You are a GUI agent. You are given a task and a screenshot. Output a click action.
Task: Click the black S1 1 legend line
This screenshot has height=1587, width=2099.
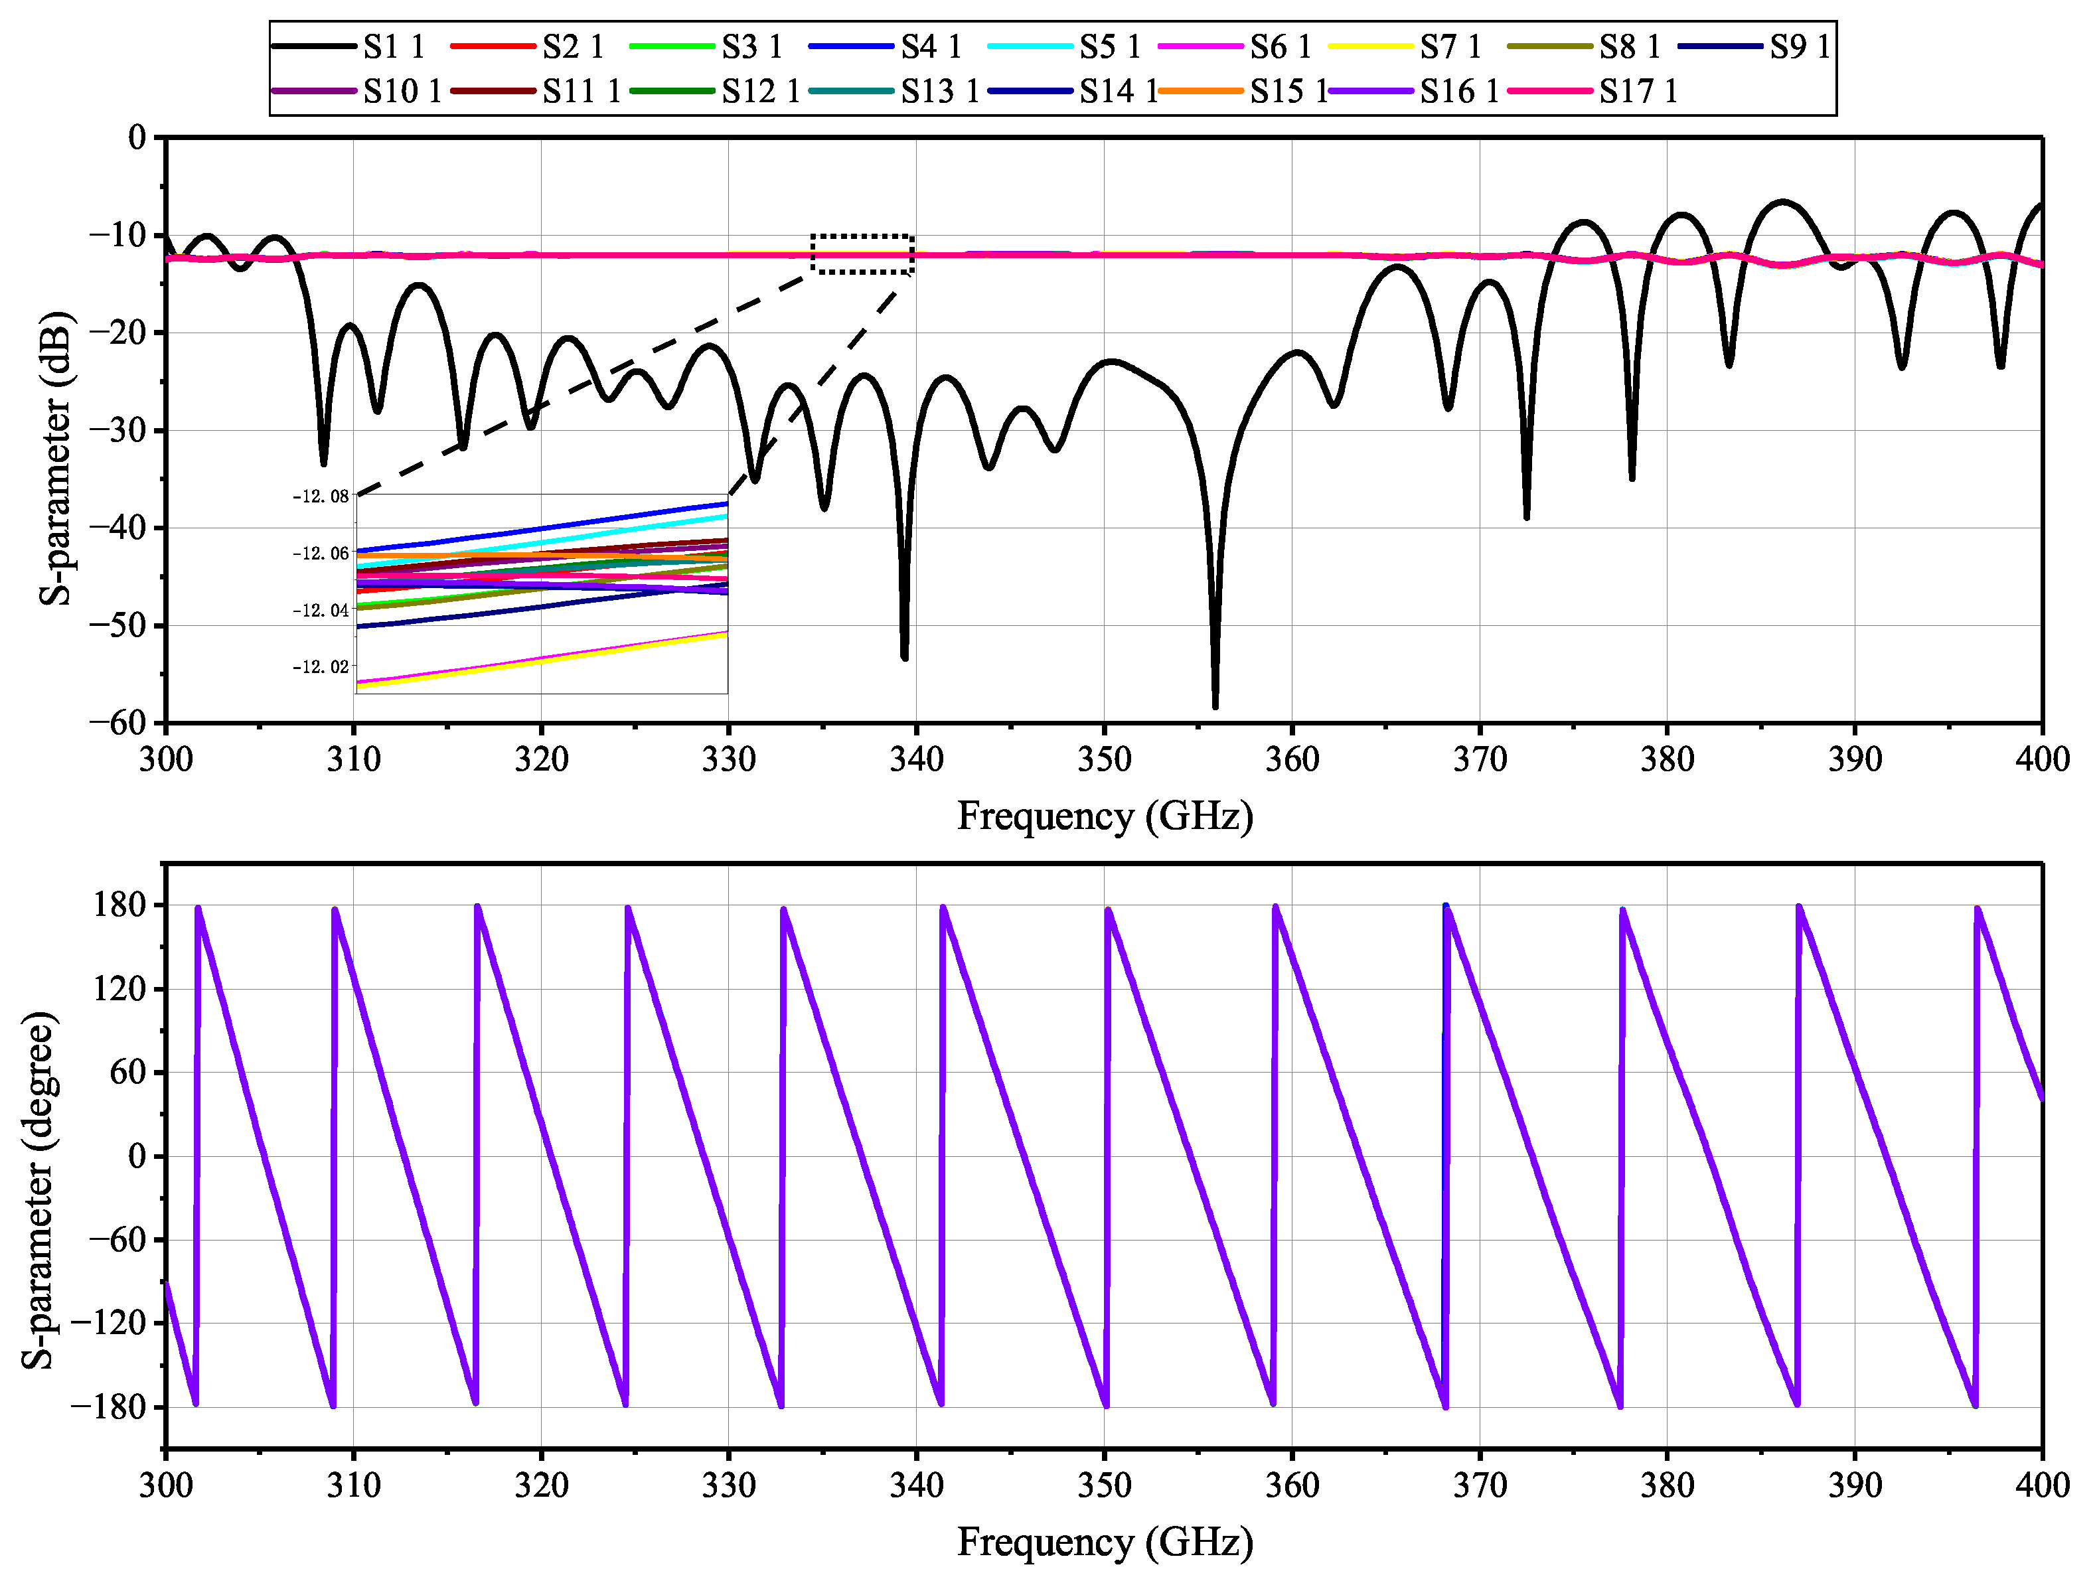point(313,46)
